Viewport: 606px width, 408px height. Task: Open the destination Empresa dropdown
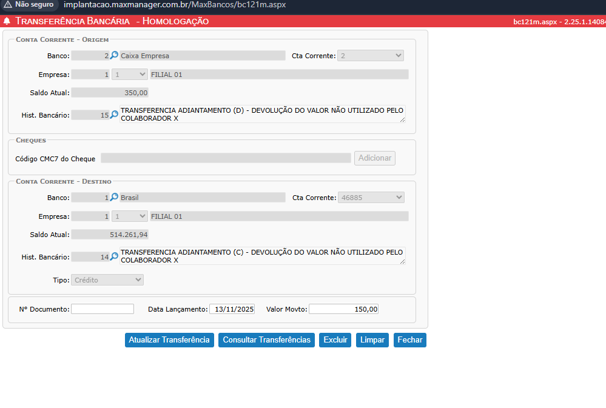pos(129,216)
